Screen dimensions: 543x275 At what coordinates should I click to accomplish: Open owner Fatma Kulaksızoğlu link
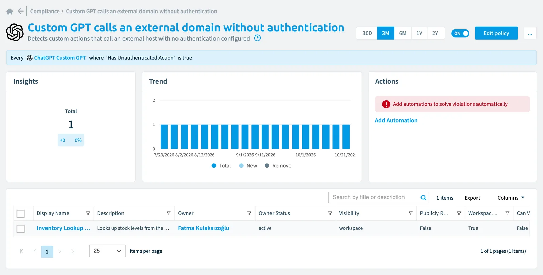point(203,228)
